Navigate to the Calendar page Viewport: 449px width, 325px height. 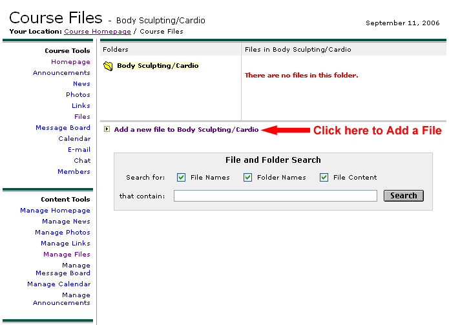click(x=74, y=139)
